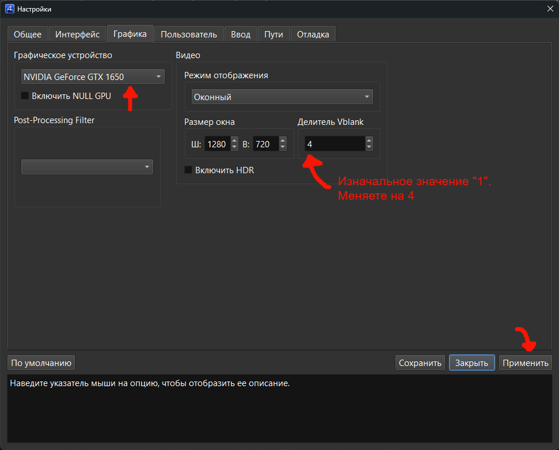
Task: Open the Ввод tab
Action: point(241,34)
